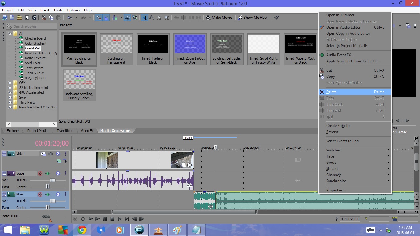Select the Zoom edit tool icon
Viewport: 420px width, 236px height.
click(x=167, y=18)
